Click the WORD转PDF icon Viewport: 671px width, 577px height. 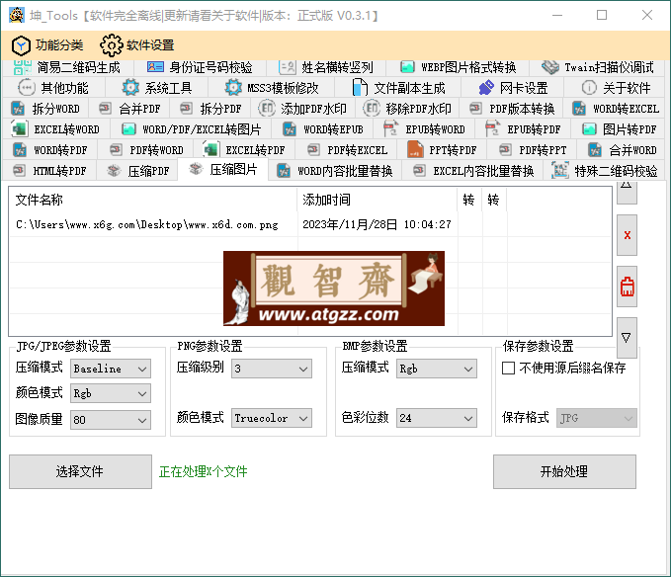(x=20, y=150)
